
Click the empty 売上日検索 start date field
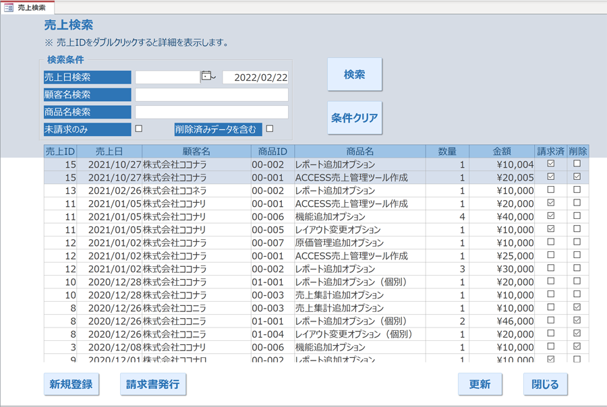pos(168,77)
